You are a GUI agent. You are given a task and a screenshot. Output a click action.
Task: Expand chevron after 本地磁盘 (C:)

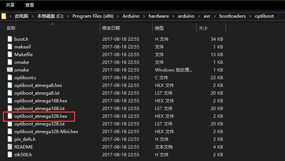point(68,16)
